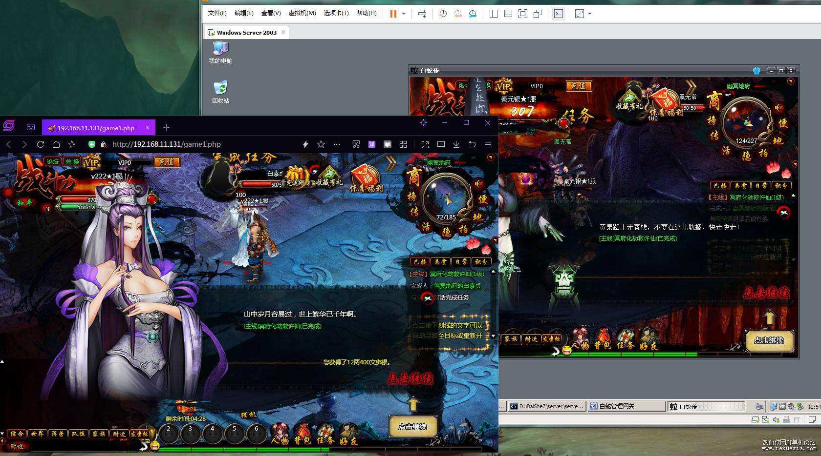This screenshot has height=456, width=821.
Task: Open 背包 icon in 白蛇传 client window
Action: [x=603, y=339]
